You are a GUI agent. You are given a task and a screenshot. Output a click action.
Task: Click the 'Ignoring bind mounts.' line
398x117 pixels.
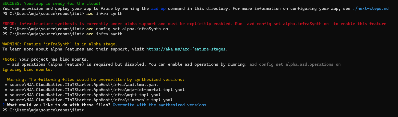(x=27, y=69)
